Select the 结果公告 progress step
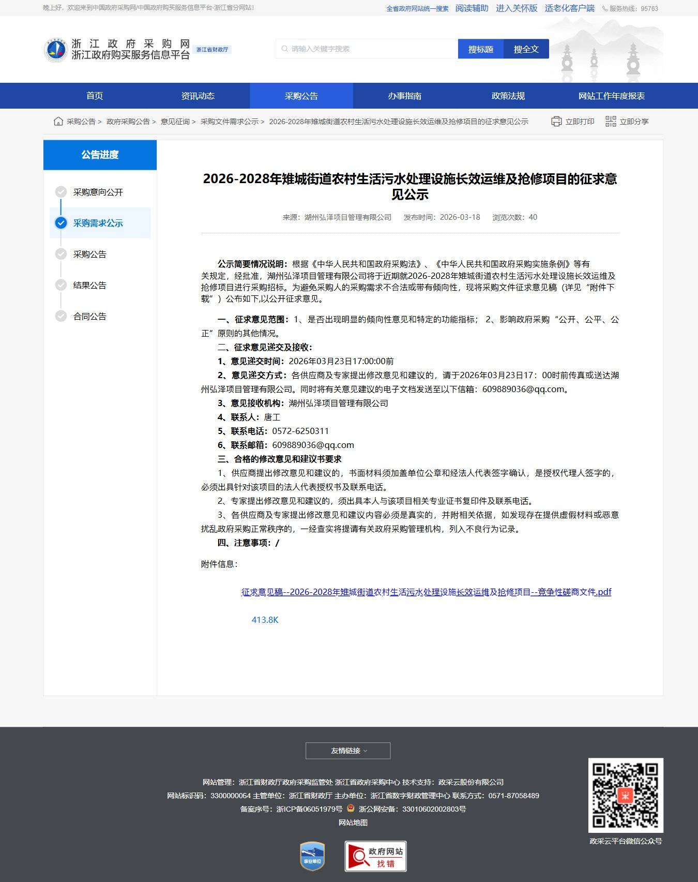Viewport: 698px width, 882px height. click(x=89, y=286)
